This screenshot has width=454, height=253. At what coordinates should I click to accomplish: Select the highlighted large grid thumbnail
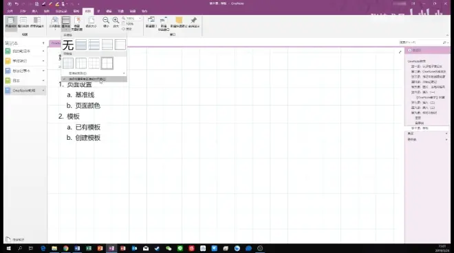(107, 63)
